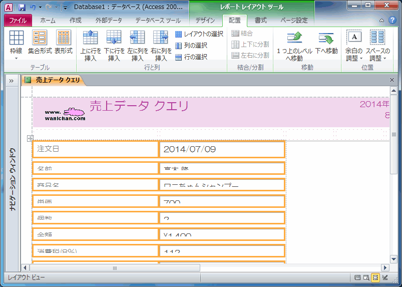402x287 pixels.
Task: Switch to Report View status bar icon
Action: click(x=357, y=277)
